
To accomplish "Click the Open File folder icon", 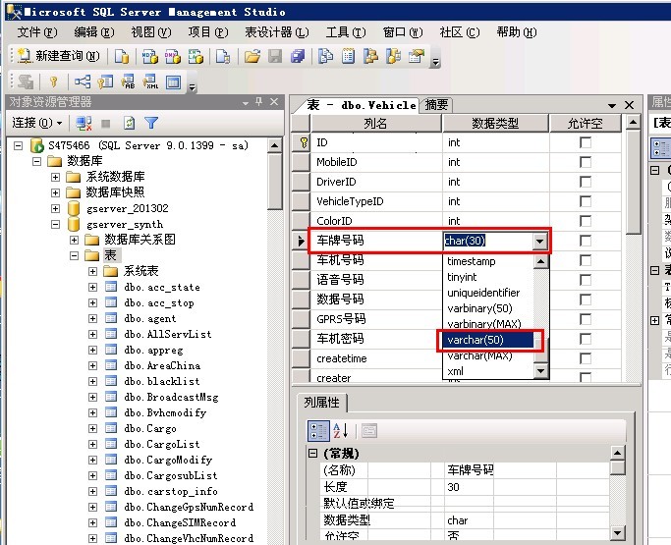I will (252, 56).
